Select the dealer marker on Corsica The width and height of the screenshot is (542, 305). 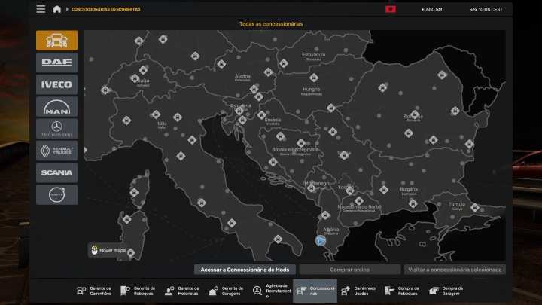point(134,193)
